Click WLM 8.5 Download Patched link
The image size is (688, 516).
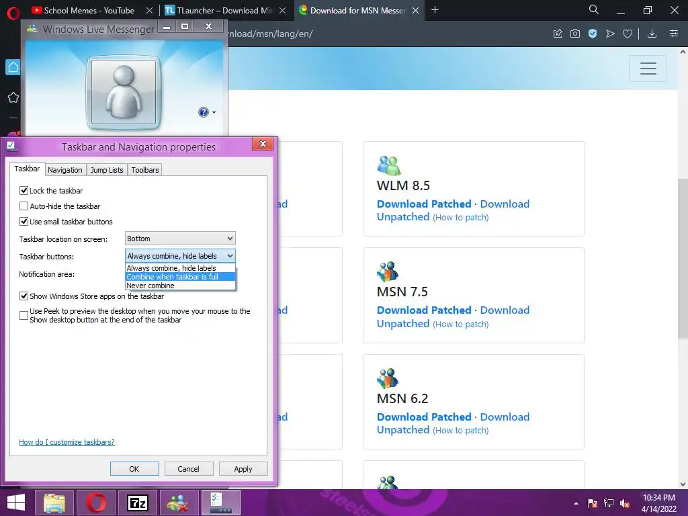(424, 204)
